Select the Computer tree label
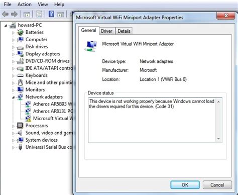Viewport: 238px width, 195px height. (36, 40)
